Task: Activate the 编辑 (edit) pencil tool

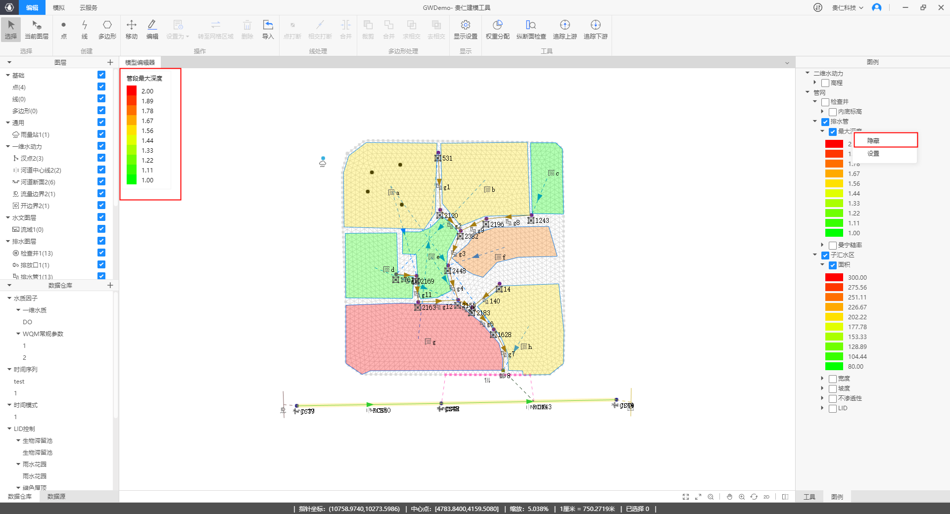Action: (152, 30)
